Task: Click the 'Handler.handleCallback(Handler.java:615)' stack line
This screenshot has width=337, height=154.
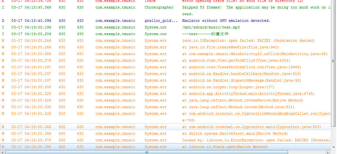Action: click(x=242, y=74)
